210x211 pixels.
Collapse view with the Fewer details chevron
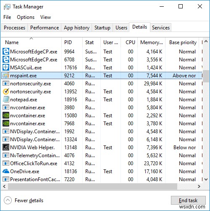tap(8, 200)
